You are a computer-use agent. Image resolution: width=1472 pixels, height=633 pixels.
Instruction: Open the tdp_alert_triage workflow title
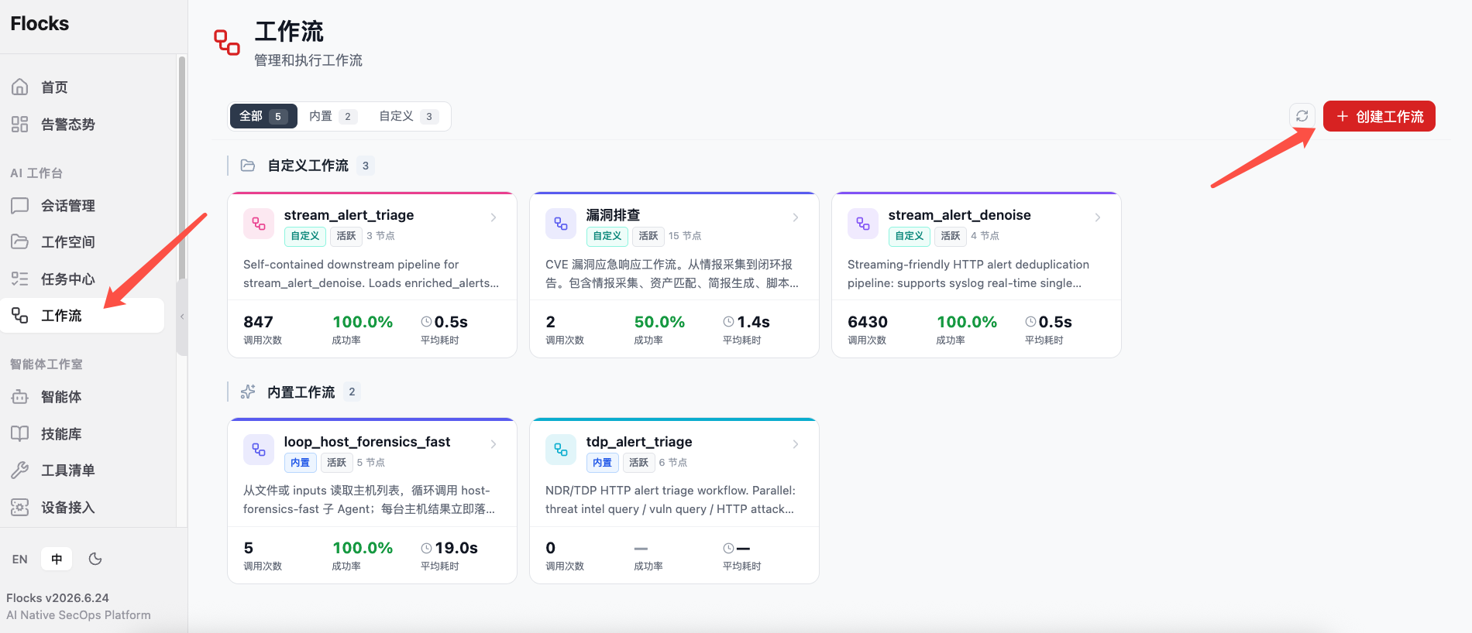[639, 442]
